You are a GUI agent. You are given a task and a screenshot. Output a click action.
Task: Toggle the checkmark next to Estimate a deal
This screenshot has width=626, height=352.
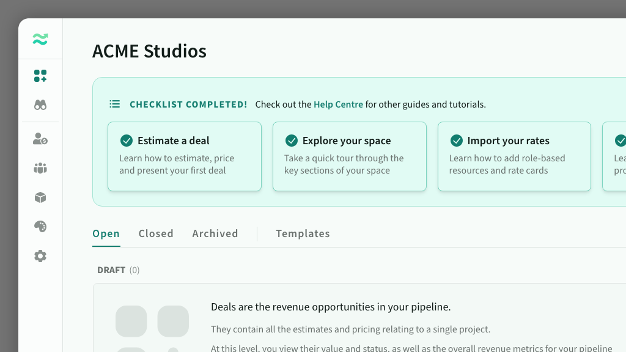[127, 141]
